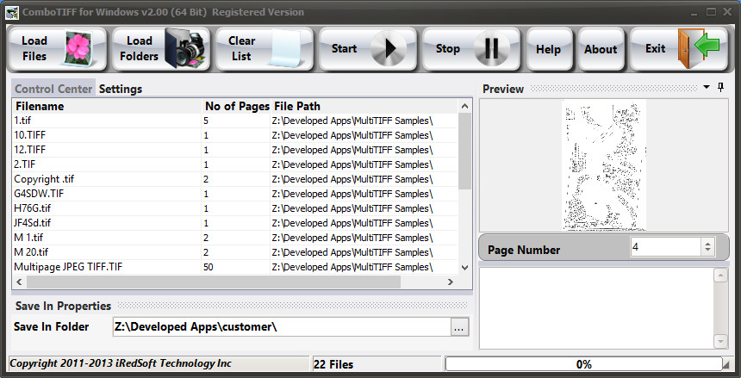Click the Save In Properties panel header
Image resolution: width=741 pixels, height=378 pixels.
241,306
